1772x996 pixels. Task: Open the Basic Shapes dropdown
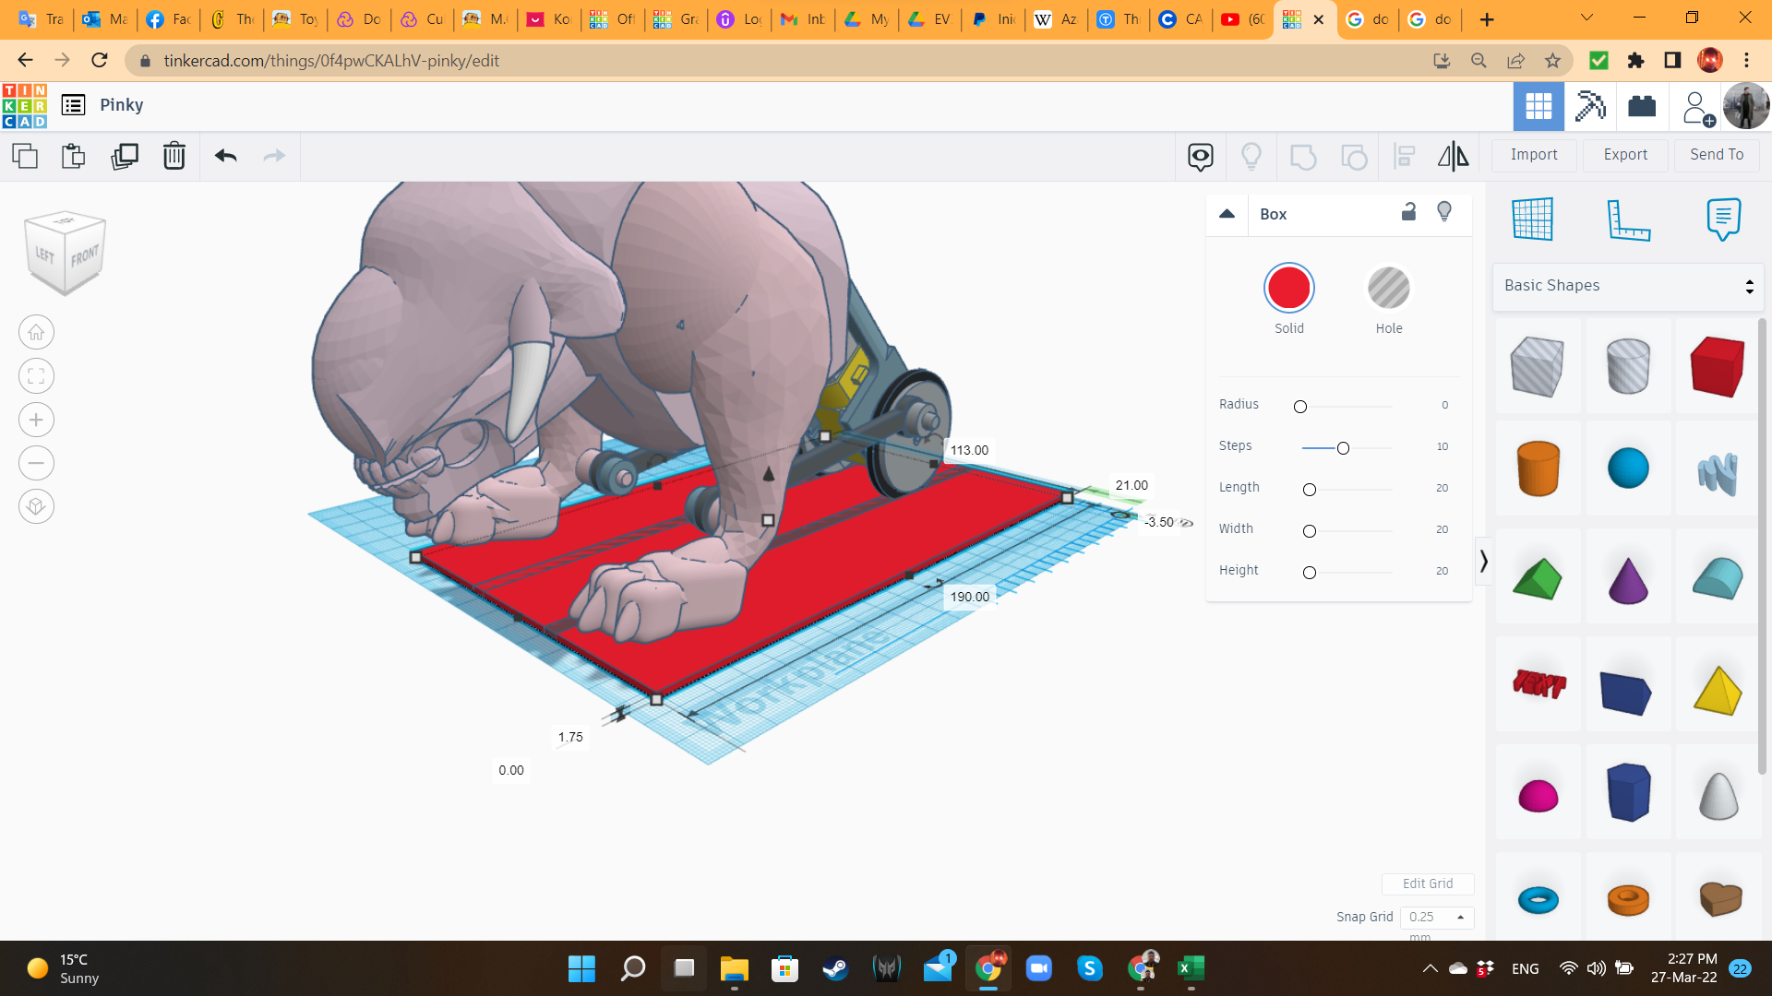[x=1627, y=286]
